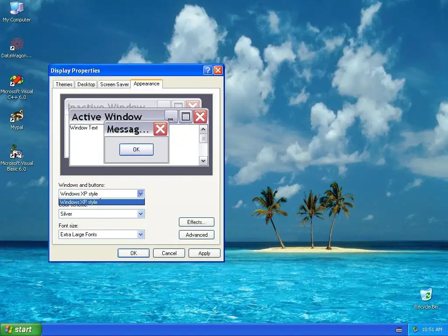Viewport: 448px width, 336px height.
Task: Click the preview Message box close icon
Action: (x=160, y=129)
